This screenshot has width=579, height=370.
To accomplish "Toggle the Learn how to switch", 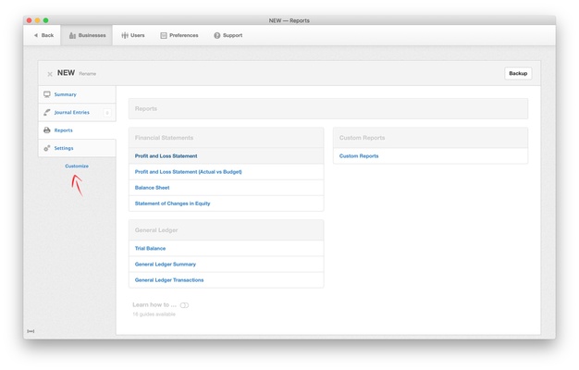I will pos(184,305).
